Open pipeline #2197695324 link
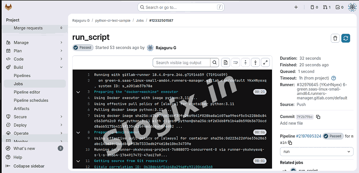The height and width of the screenshot is (173, 359). click(x=308, y=136)
